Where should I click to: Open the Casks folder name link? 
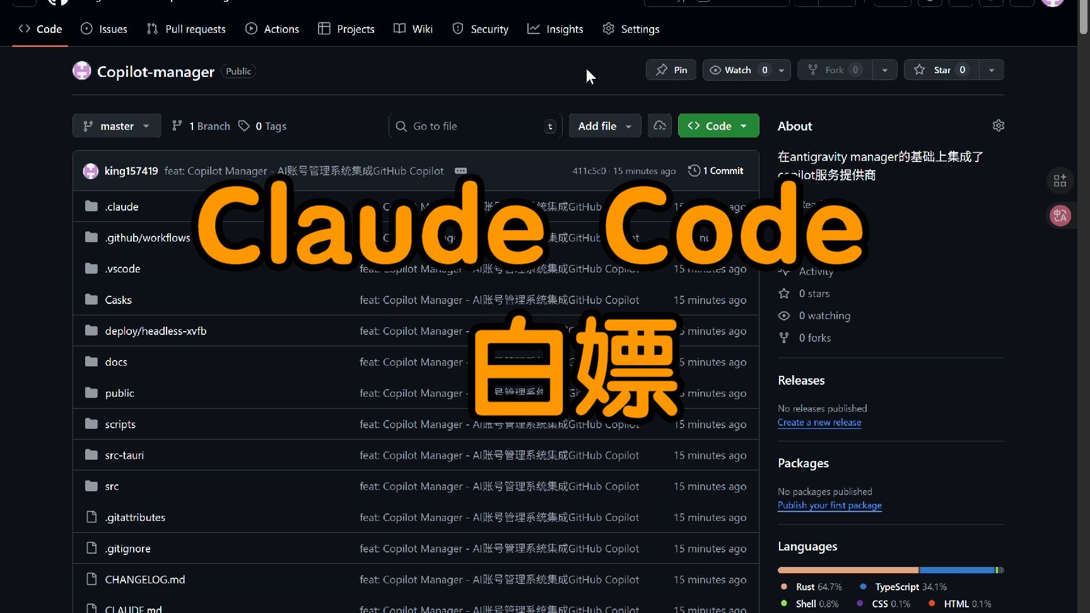point(119,300)
